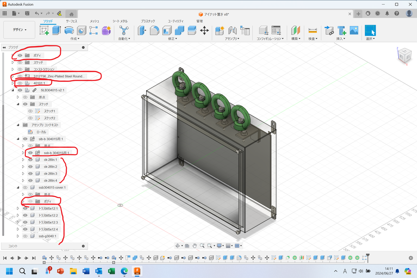Image resolution: width=417 pixels, height=278 pixels.
Task: Select the Create Sketch tool
Action: point(44,30)
